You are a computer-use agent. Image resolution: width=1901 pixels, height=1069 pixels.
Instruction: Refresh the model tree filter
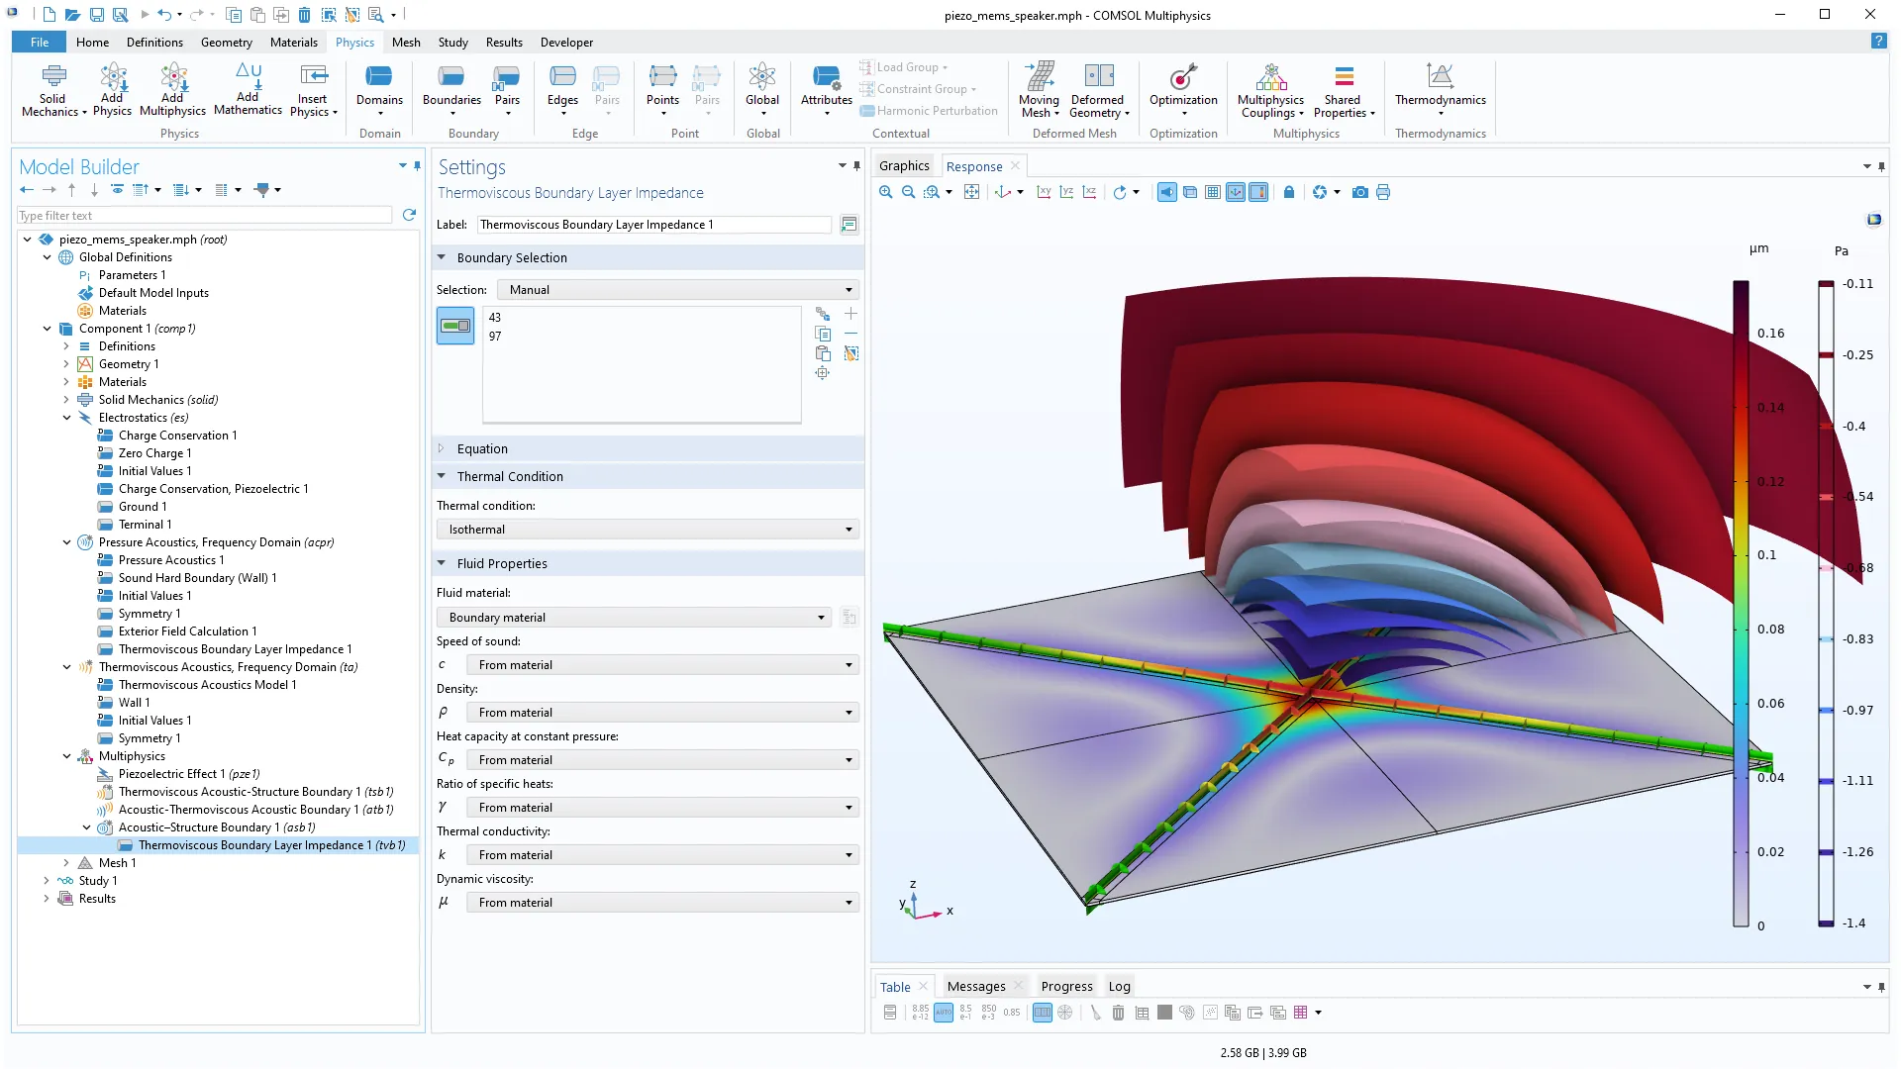click(409, 215)
